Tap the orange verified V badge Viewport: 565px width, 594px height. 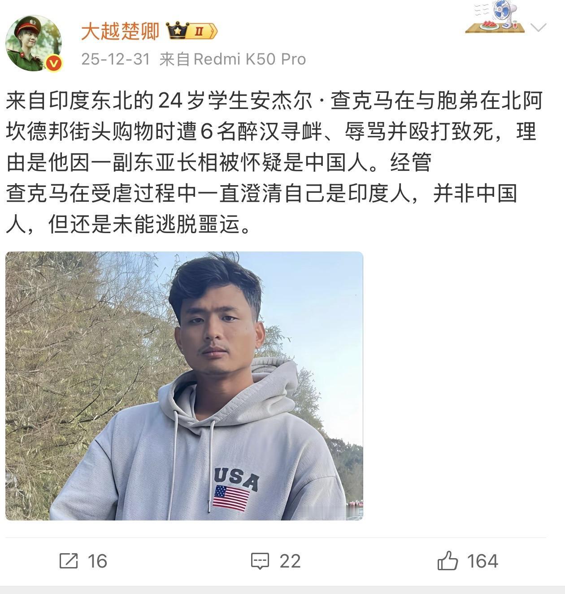tap(53, 63)
